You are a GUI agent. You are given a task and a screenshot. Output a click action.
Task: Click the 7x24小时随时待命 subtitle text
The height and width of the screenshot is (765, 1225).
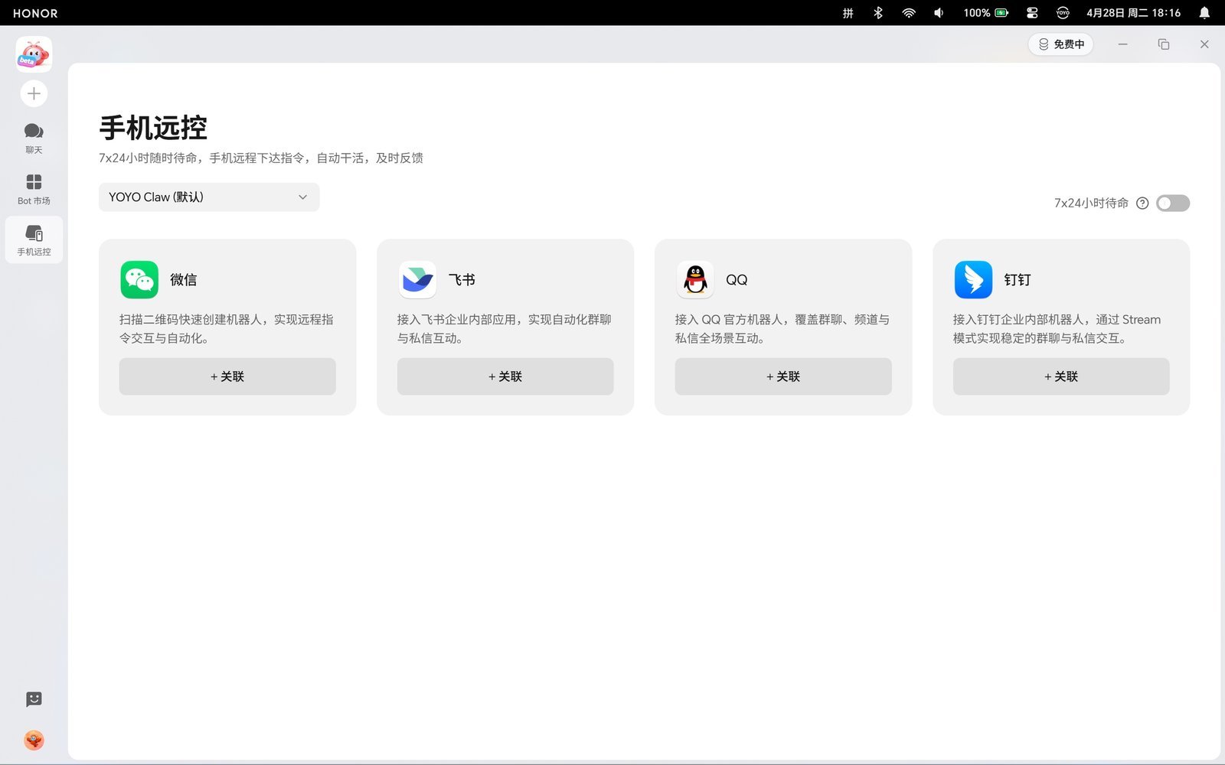261,158
